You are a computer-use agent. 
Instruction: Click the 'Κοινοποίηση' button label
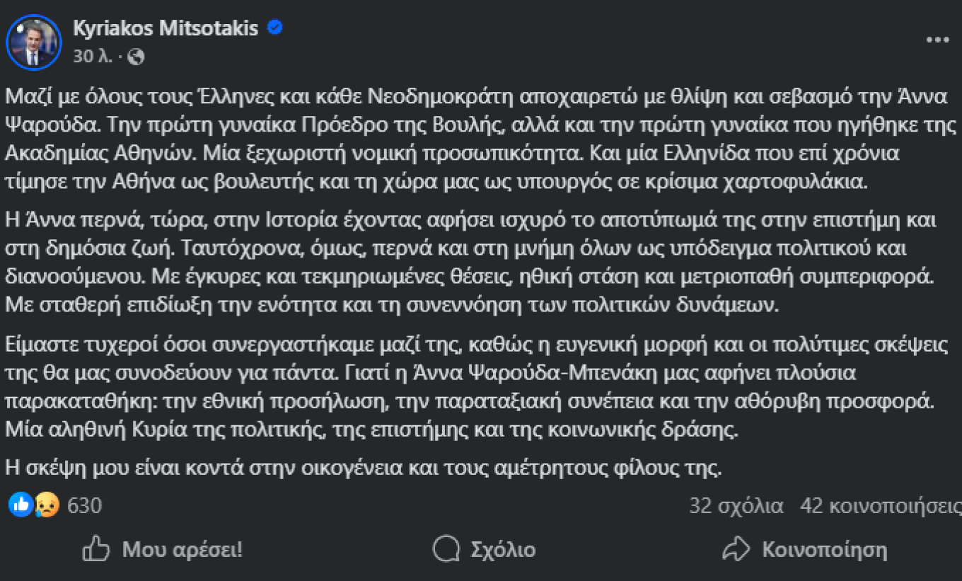point(824,550)
